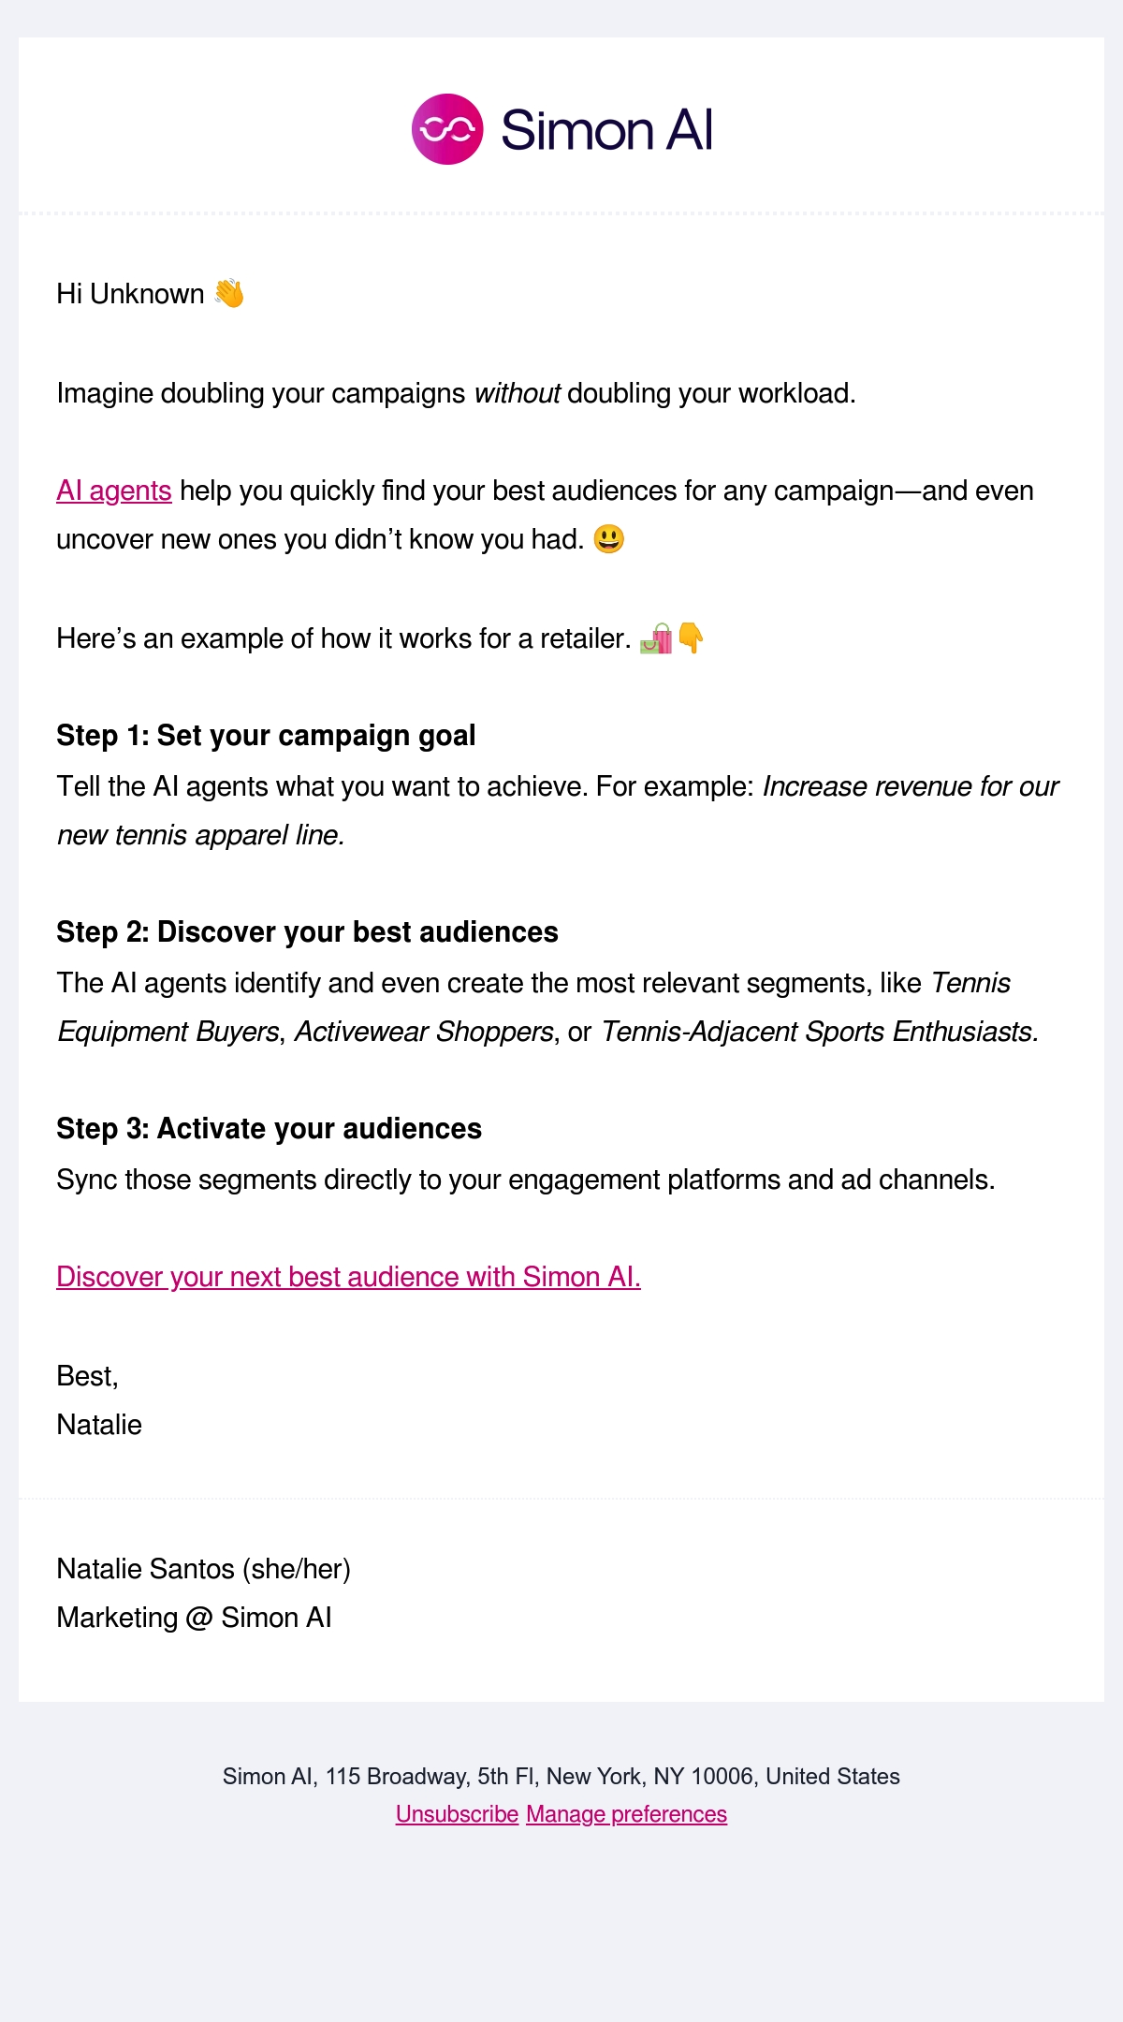Screen dimensions: 1123x2022
Task: Click the Best, closing text
Action: click(x=87, y=1376)
